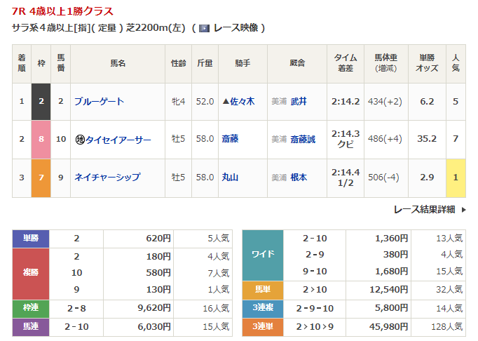
Task: Click the pink frame number 8 cell
Action: point(41,140)
